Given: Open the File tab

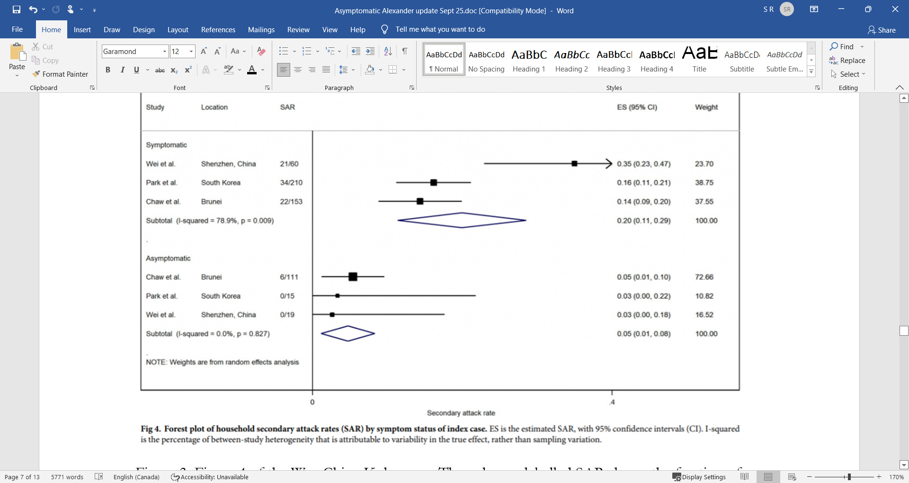Looking at the screenshot, I should click(x=17, y=29).
